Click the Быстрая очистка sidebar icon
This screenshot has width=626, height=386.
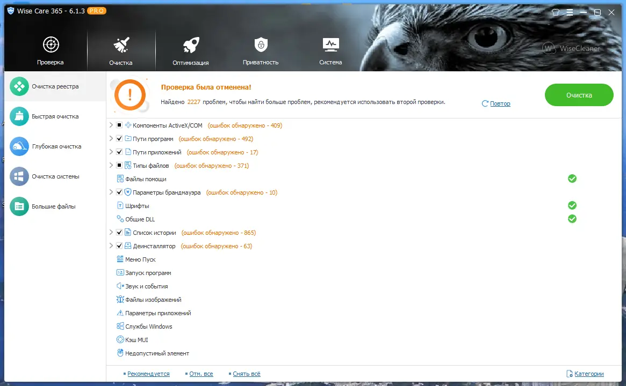[x=19, y=116]
